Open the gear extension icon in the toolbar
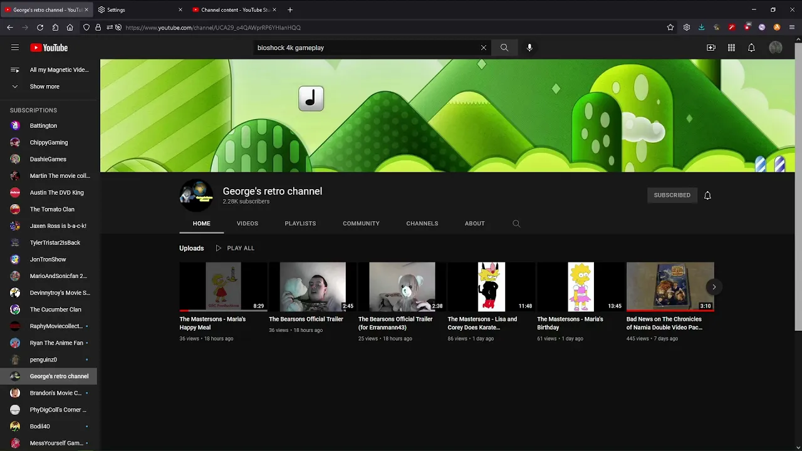 [x=687, y=28]
